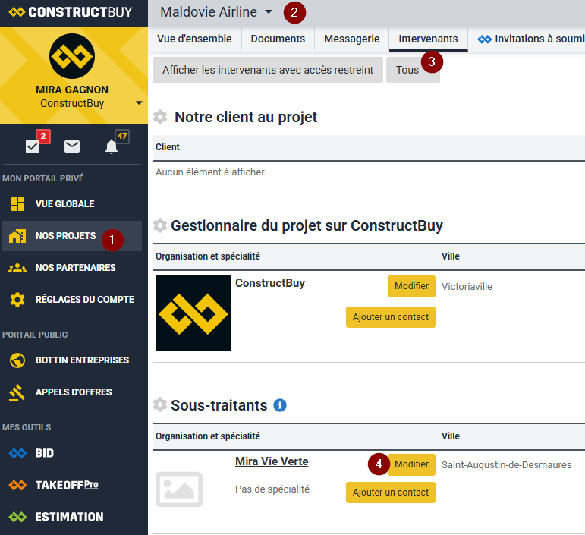Open the mail envelope icon in sidebar
Screen dimensions: 585x535
pyautogui.click(x=72, y=146)
